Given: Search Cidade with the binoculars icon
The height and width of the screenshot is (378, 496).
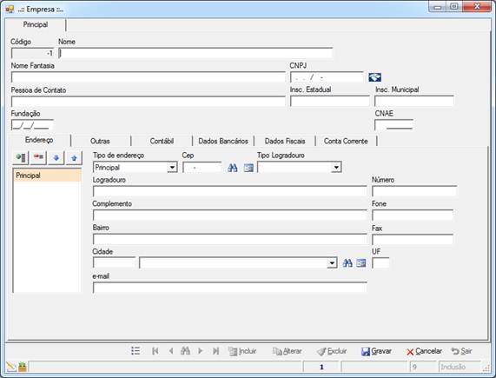Looking at the screenshot, I should coord(347,262).
